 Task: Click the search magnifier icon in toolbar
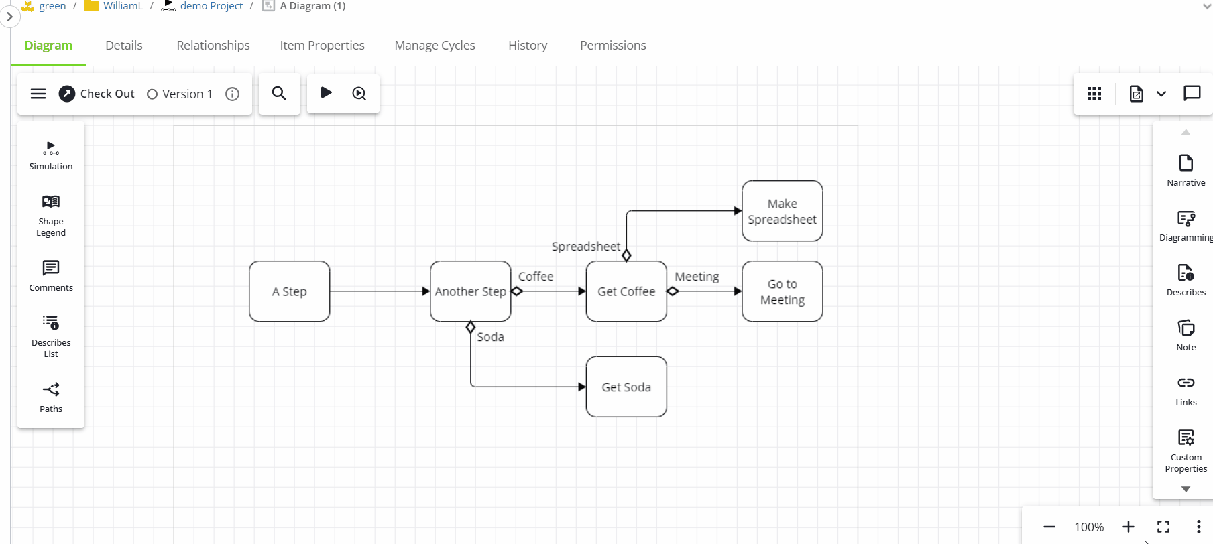tap(279, 94)
